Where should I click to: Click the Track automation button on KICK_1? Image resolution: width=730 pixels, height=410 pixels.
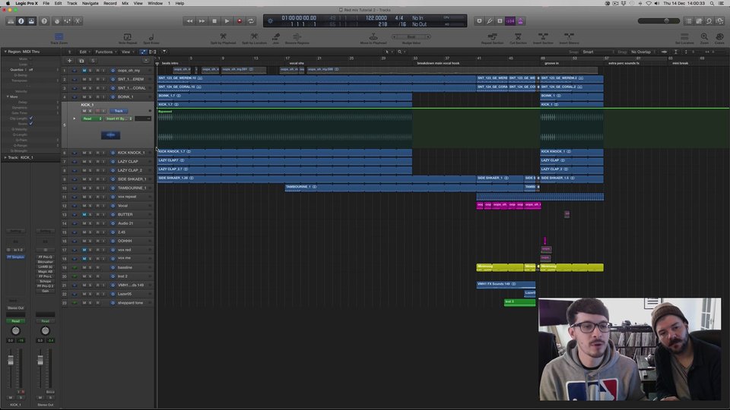click(x=119, y=111)
